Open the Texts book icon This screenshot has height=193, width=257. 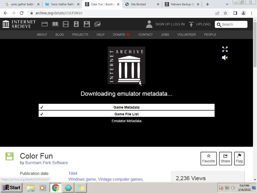point(55,24)
